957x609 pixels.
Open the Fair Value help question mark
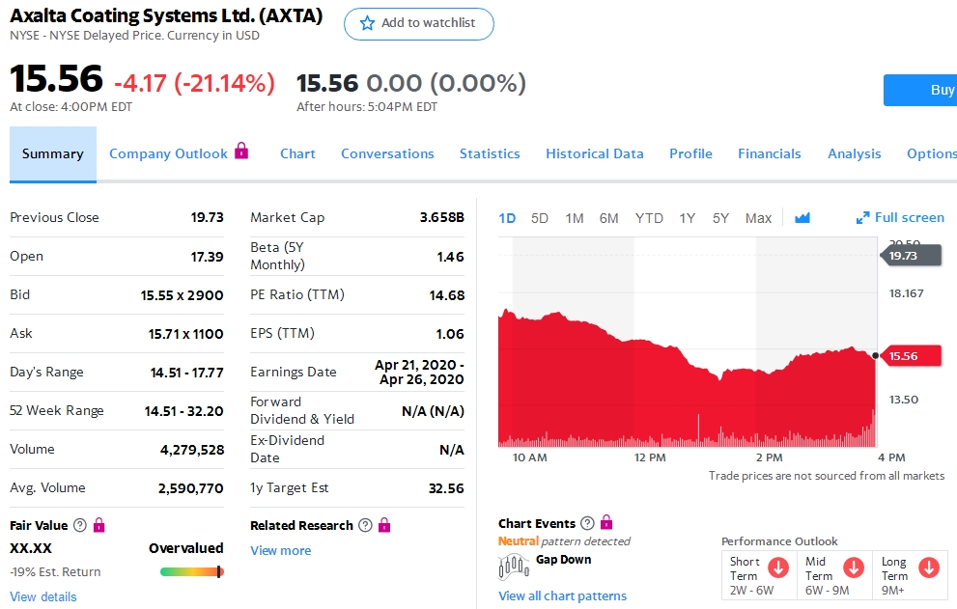pos(80,525)
